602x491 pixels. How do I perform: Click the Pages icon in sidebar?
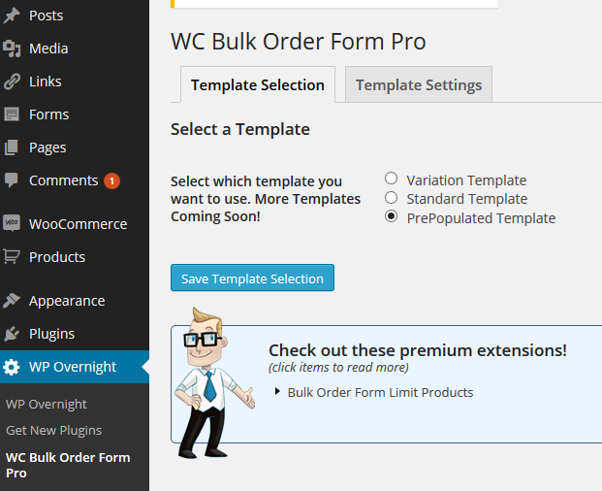pyautogui.click(x=11, y=147)
